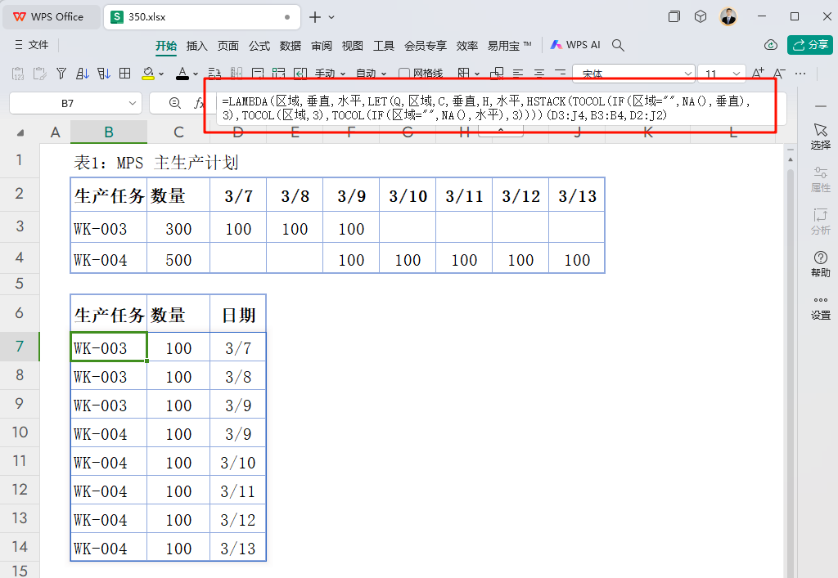Open the 手动 calculation dropdown
The height and width of the screenshot is (578, 838).
(330, 74)
